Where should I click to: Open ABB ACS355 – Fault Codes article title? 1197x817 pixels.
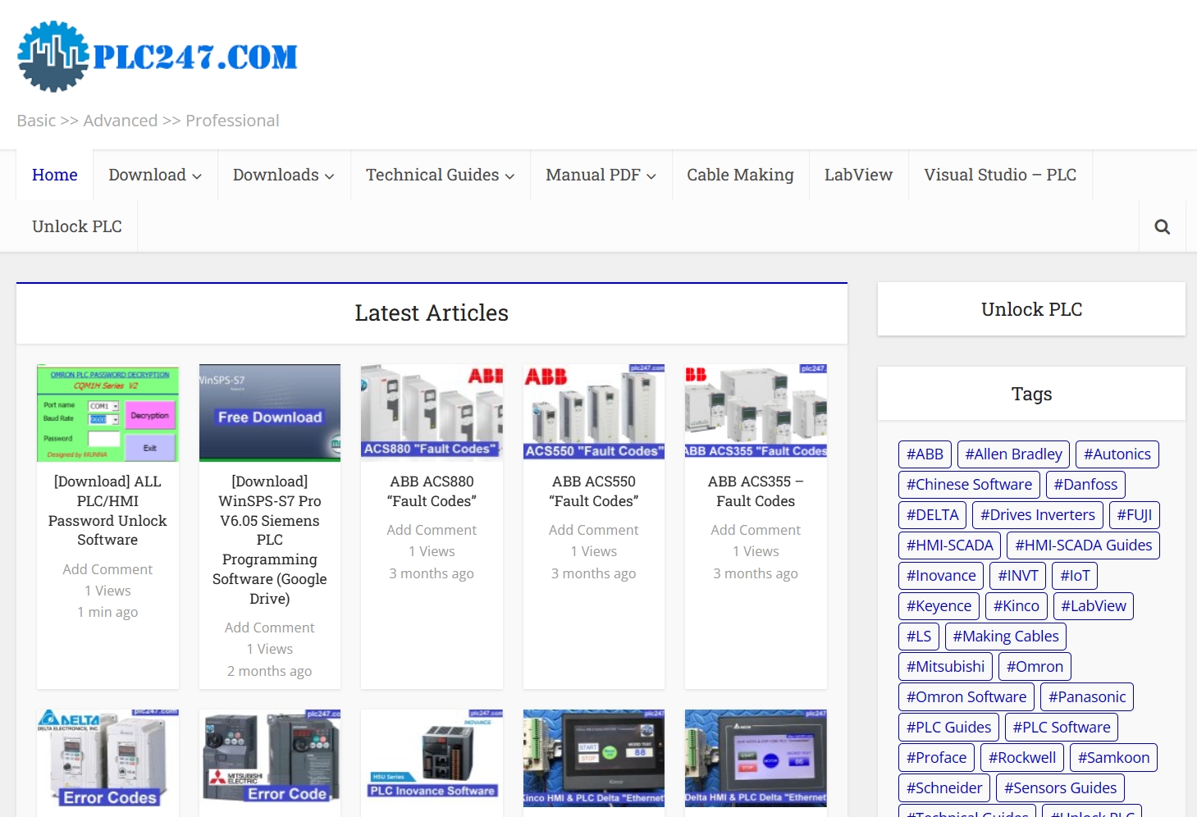click(x=756, y=491)
